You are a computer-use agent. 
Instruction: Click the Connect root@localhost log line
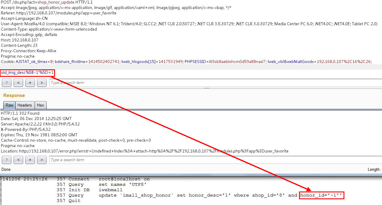click(103, 179)
